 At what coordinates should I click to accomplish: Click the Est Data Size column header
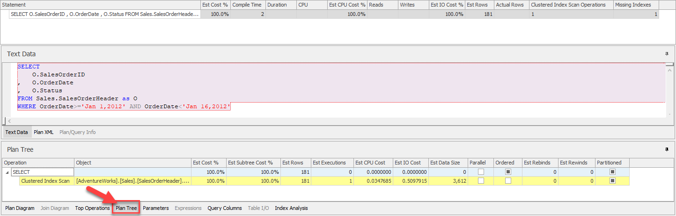click(445, 163)
